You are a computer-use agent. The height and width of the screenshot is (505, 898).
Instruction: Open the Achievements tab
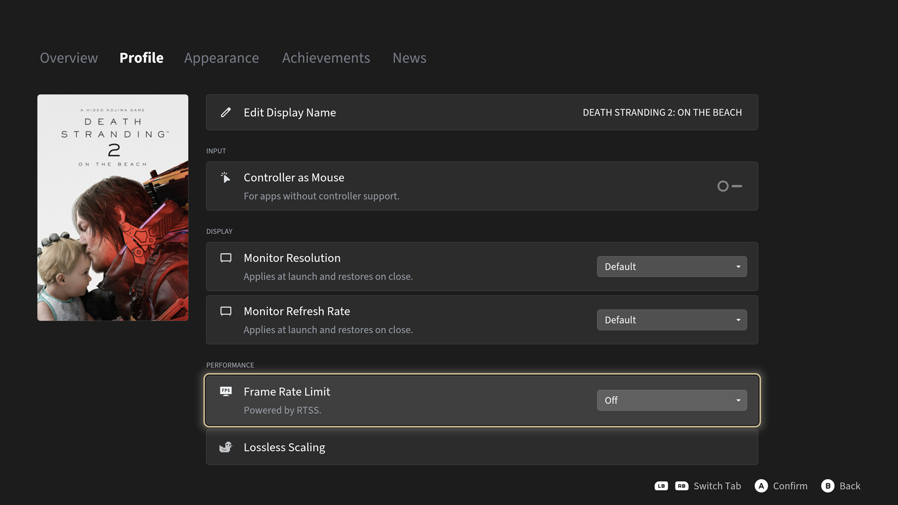point(326,58)
